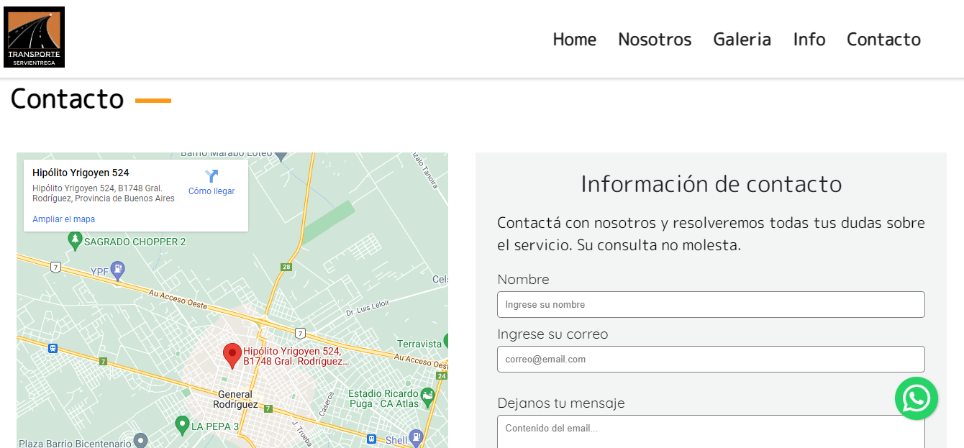Go to Home page
This screenshot has height=448, width=964.
tap(574, 40)
